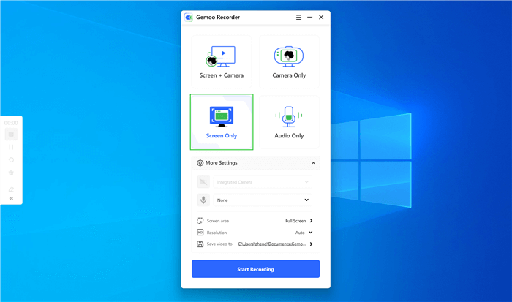Viewport: 512px width, 302px height.
Task: Click the Save video to disk icon
Action: coord(200,244)
